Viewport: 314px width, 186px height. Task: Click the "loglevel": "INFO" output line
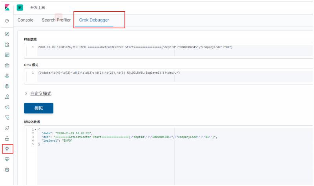tap(57, 141)
